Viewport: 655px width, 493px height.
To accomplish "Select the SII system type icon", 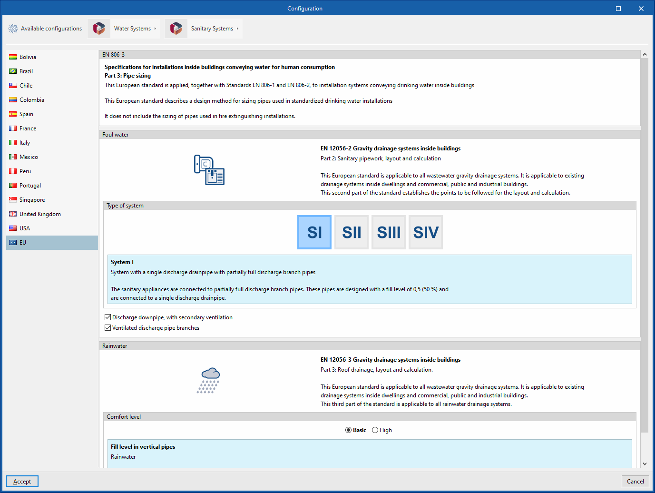I will 352,232.
